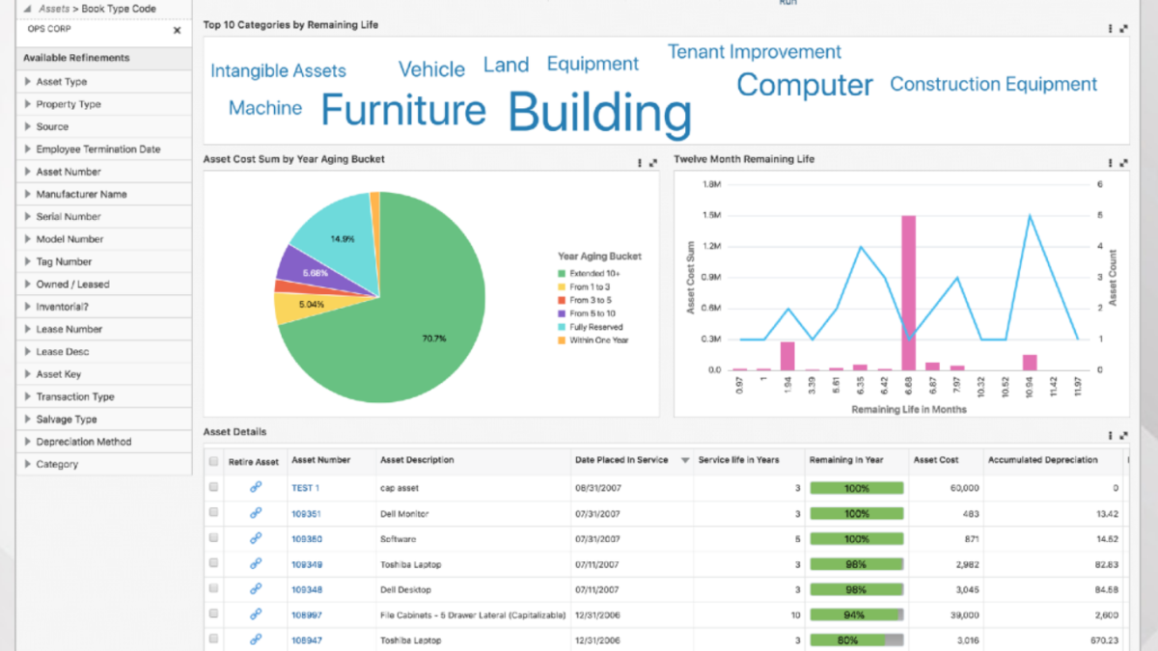This screenshot has width=1158, height=651.
Task: Select Building in the category tag cloud
Action: (599, 114)
